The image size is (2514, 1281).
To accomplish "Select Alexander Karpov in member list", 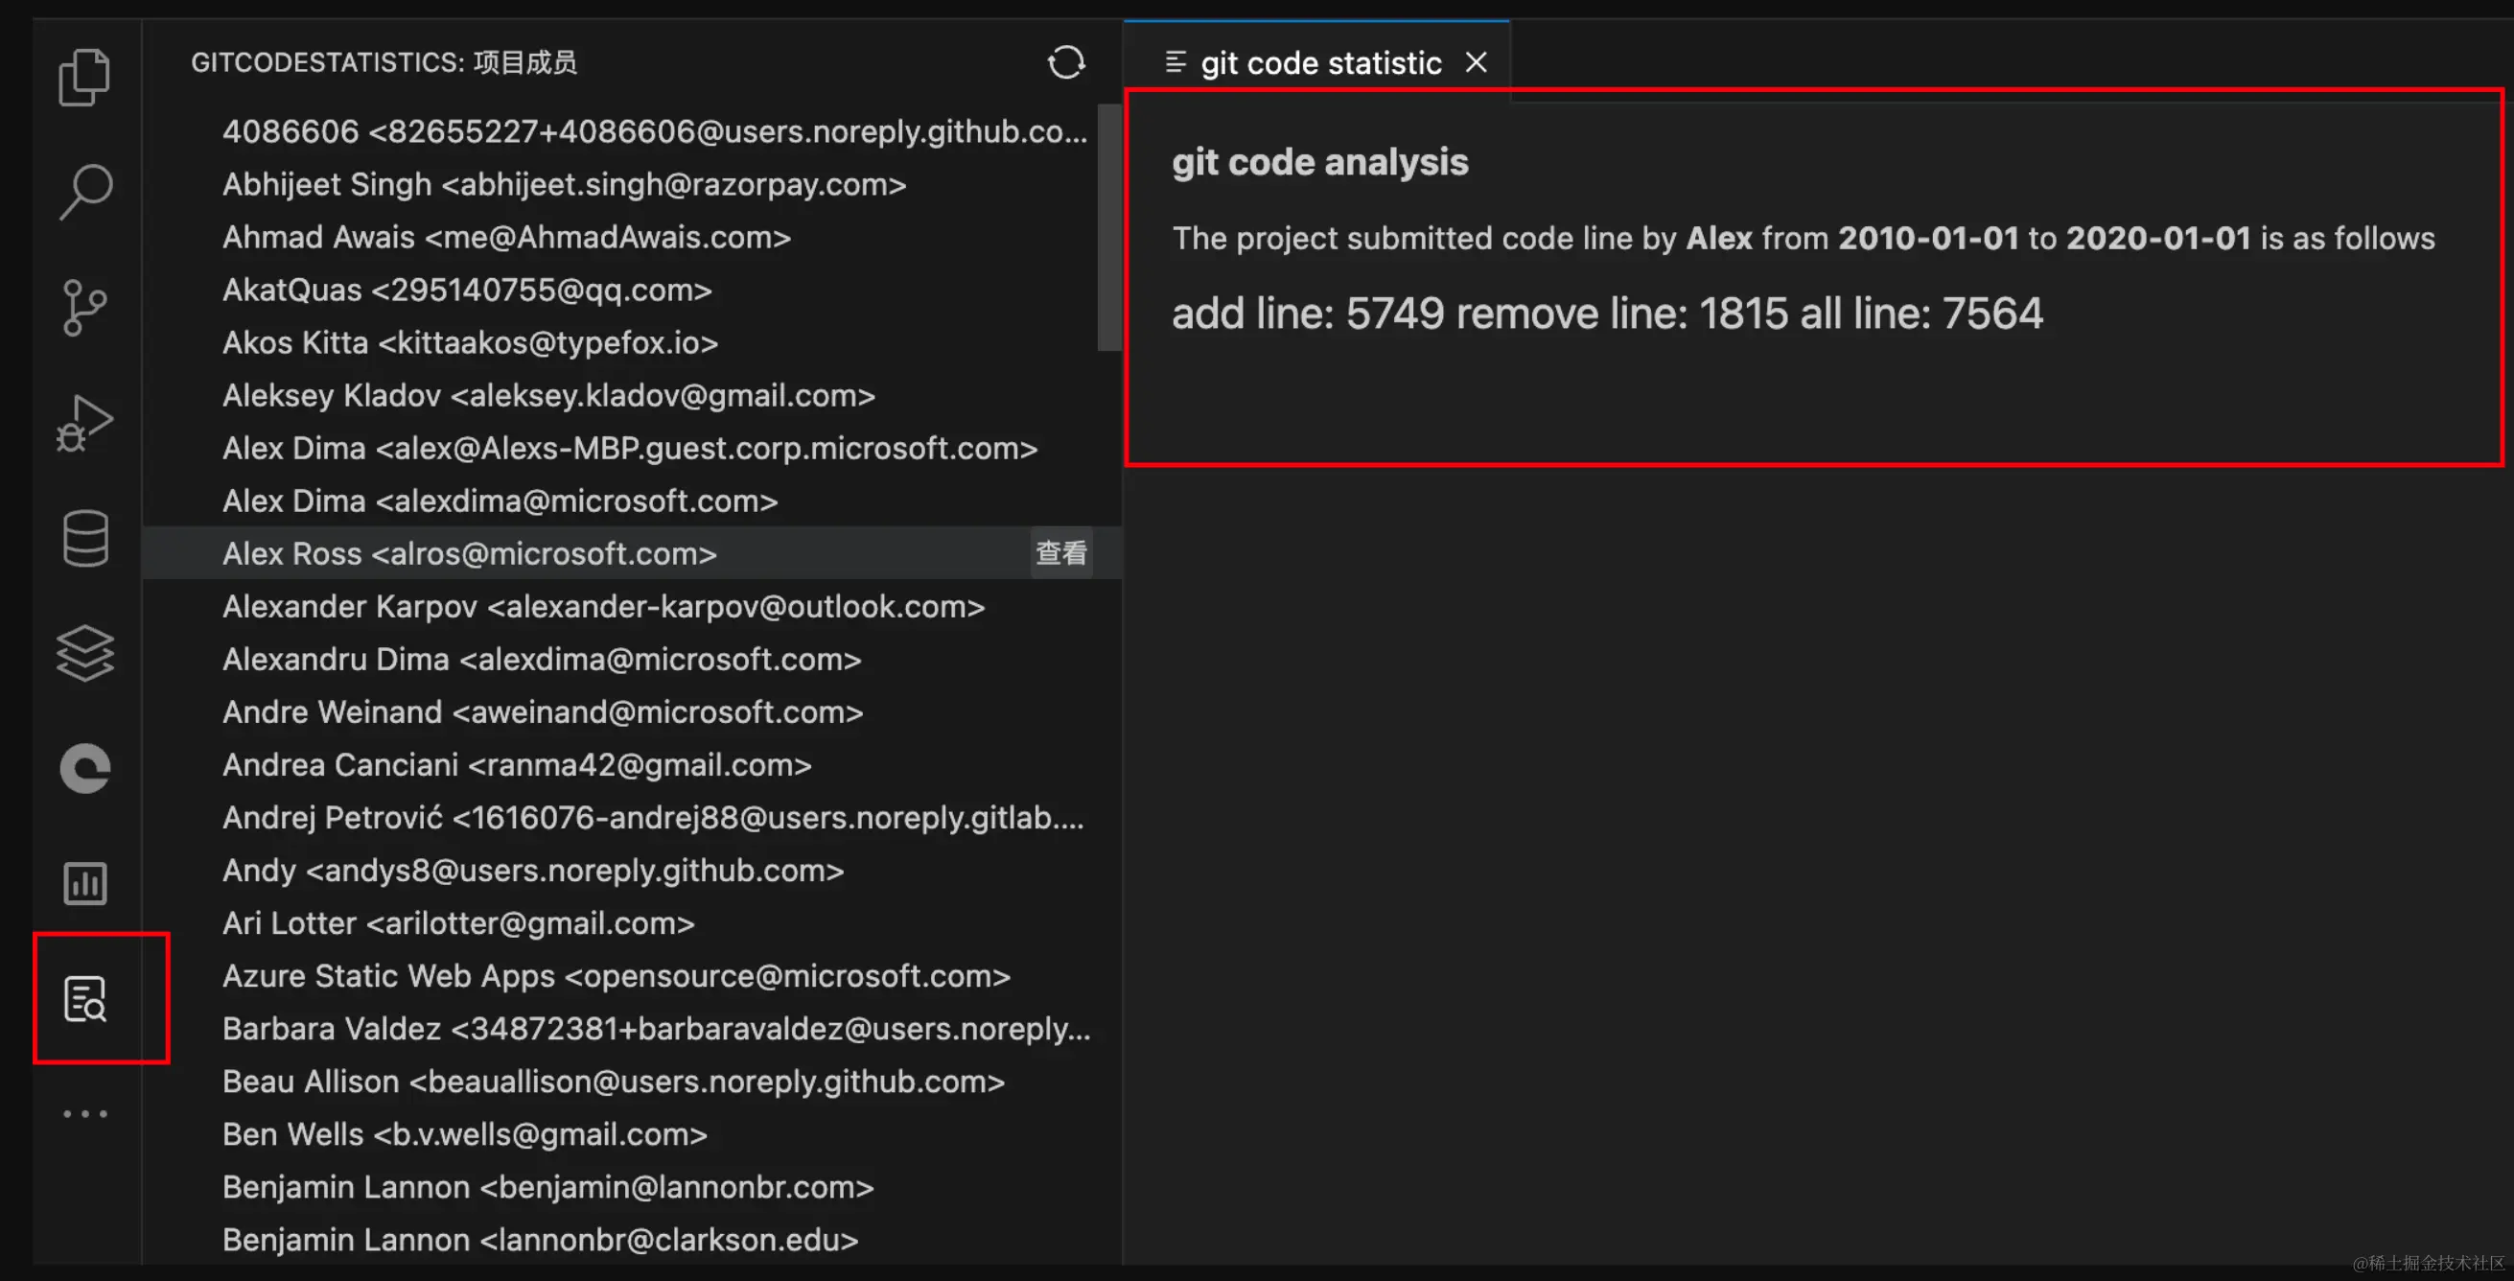I will coord(603,606).
